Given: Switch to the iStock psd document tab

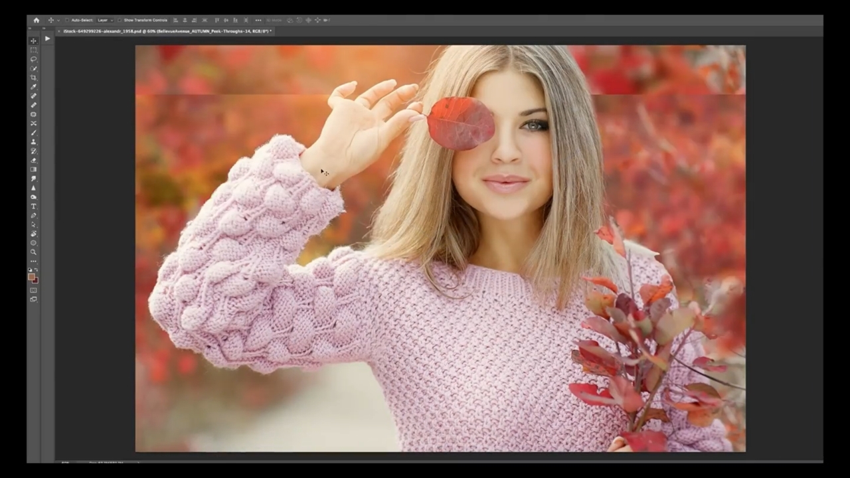Looking at the screenshot, I should 166,31.
